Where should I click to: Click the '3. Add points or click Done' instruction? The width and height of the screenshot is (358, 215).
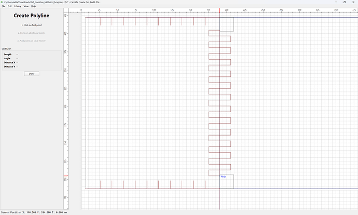[x=32, y=41]
